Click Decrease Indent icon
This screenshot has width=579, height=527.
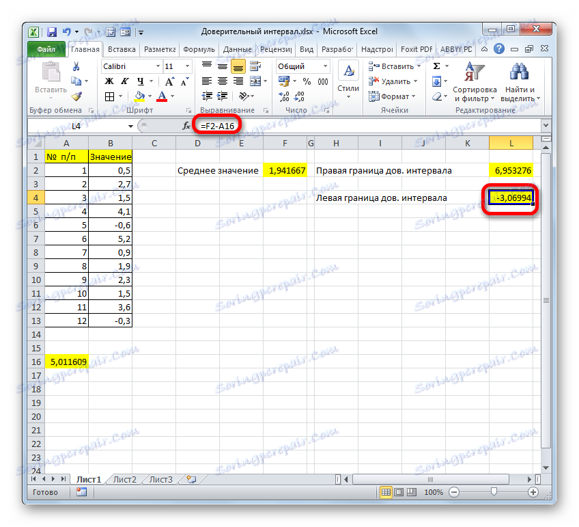tap(207, 96)
